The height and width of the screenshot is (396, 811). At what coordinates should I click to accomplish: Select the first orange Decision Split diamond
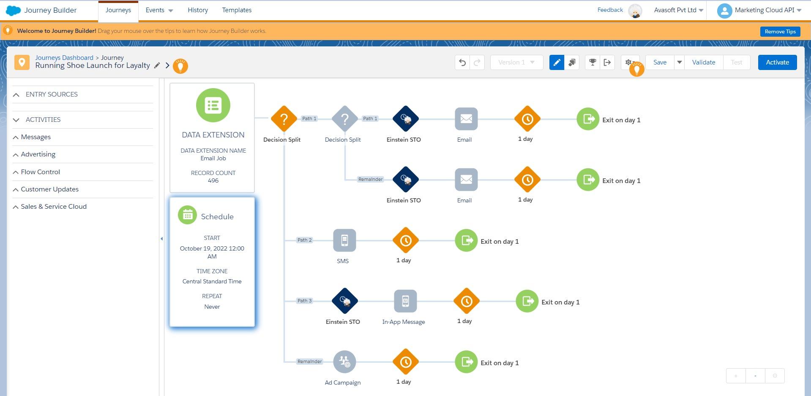(x=284, y=119)
